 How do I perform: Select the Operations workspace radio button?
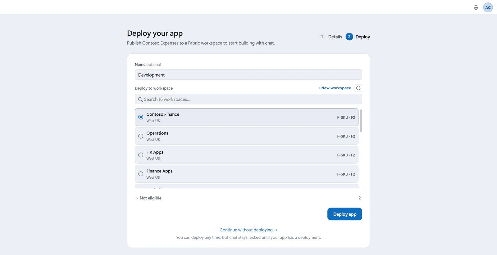coord(141,136)
